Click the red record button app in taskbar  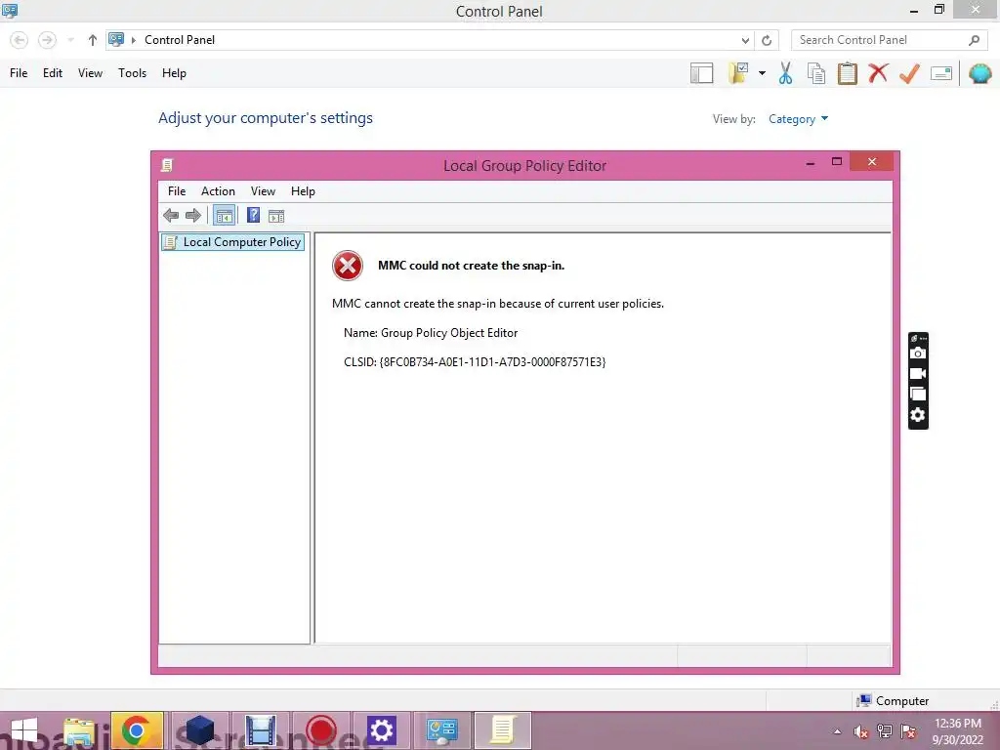[x=320, y=730]
